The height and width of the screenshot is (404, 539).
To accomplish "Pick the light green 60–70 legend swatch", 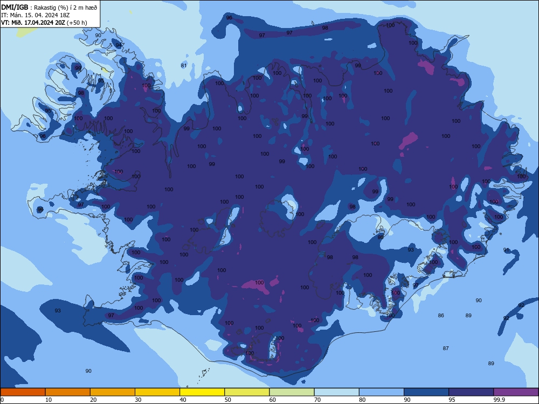I will tap(292, 392).
